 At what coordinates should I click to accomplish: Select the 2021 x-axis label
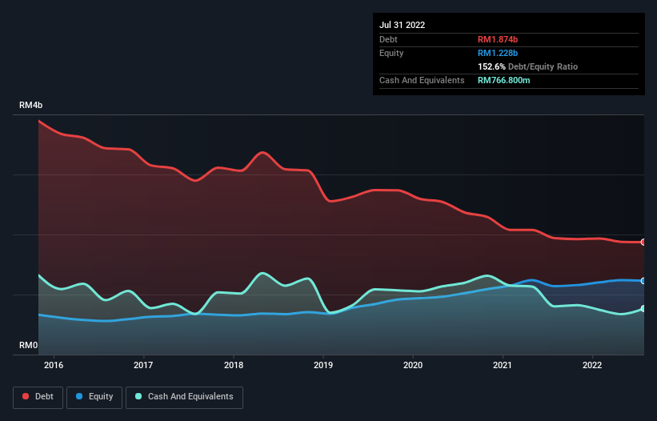[x=503, y=365]
